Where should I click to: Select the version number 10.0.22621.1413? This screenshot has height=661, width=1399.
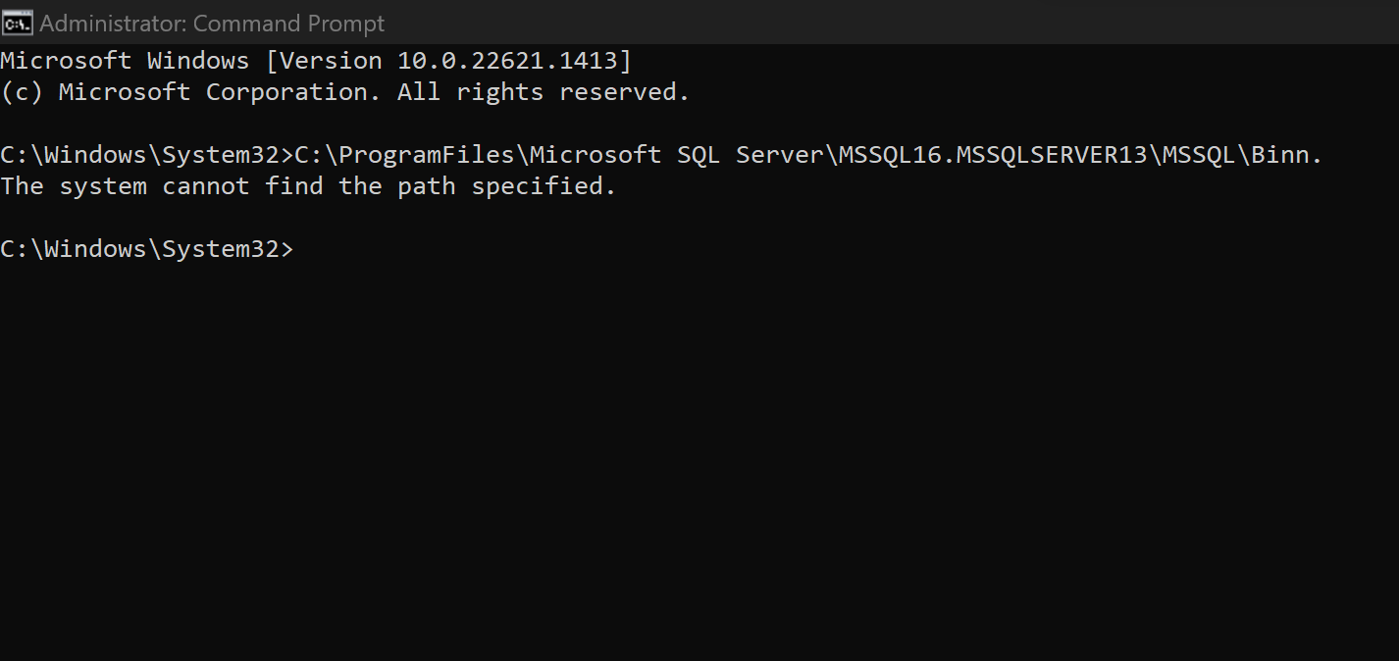click(507, 61)
